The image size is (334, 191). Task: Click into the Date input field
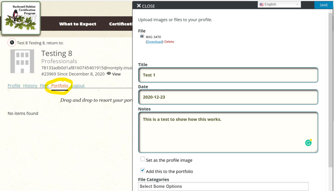click(x=228, y=97)
